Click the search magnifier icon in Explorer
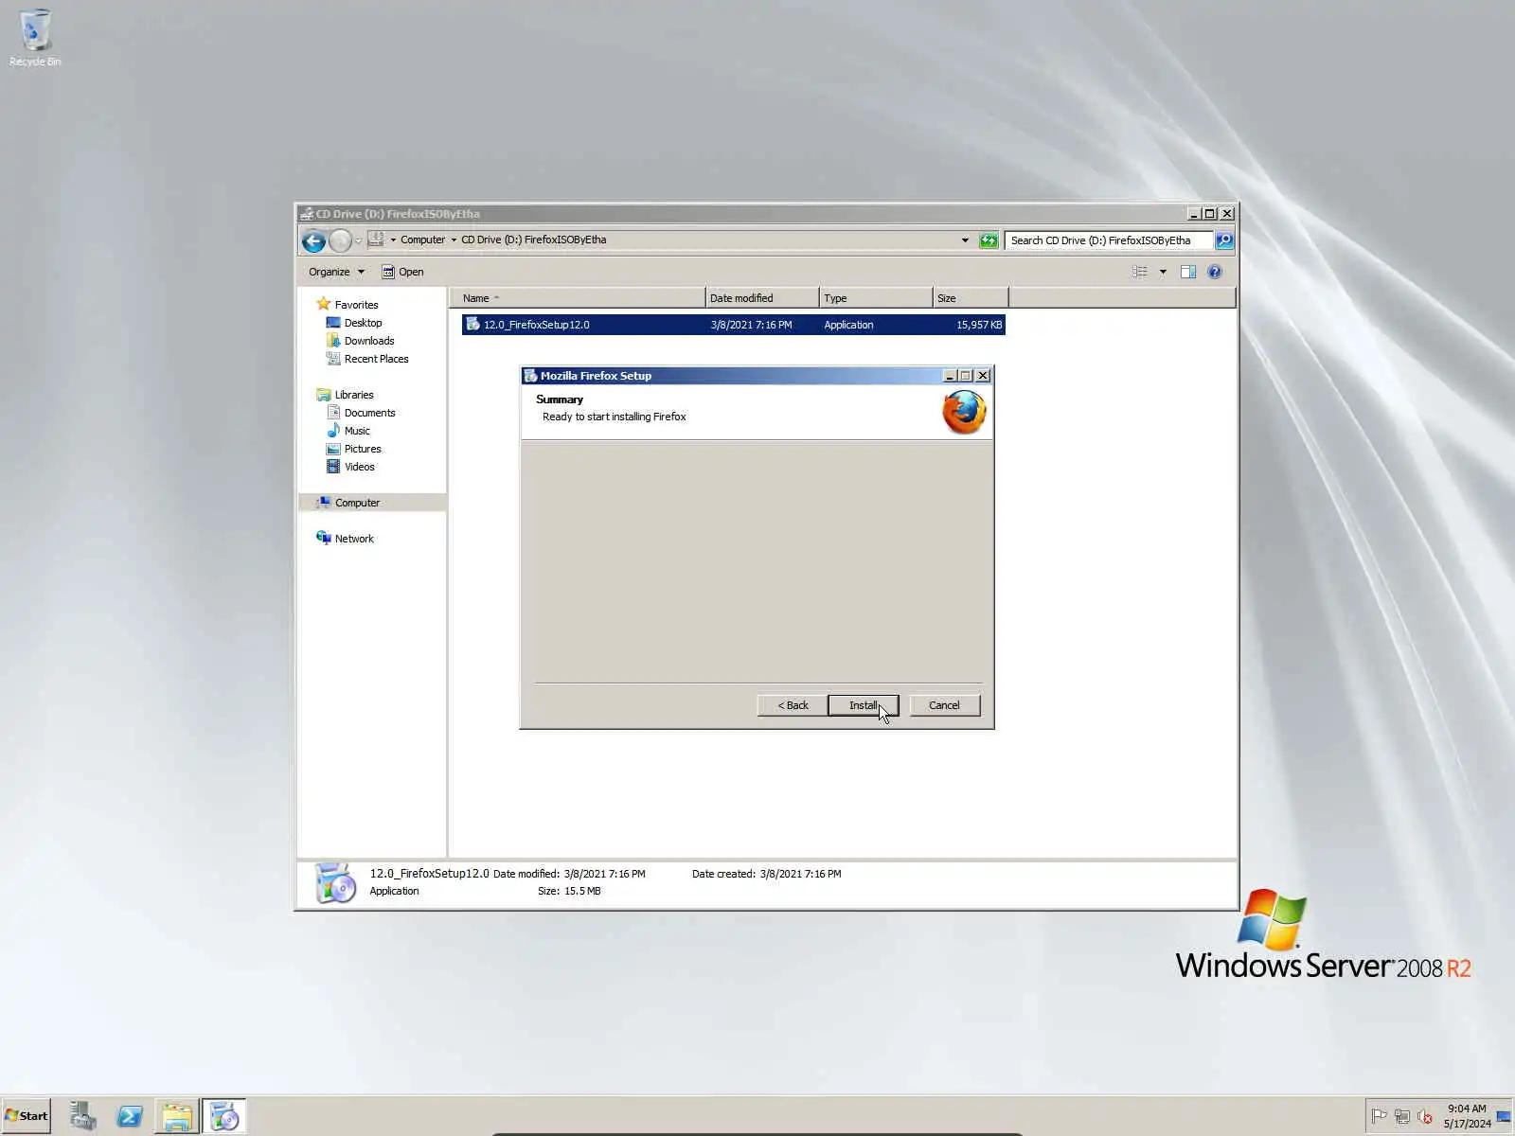The height and width of the screenshot is (1136, 1515). (1224, 240)
